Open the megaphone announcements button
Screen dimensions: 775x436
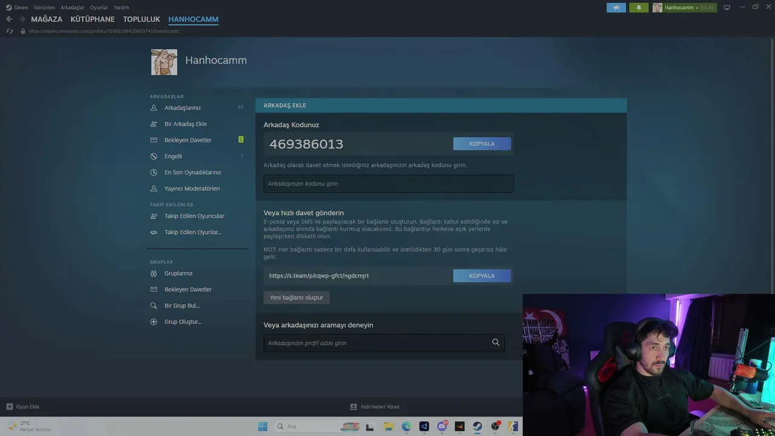[x=616, y=7]
